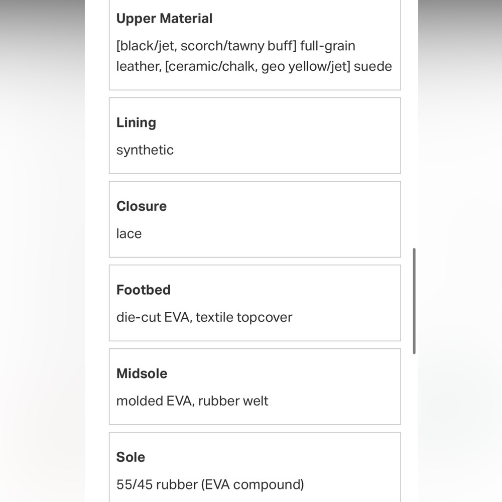Click the ceramic/chalk suede text line

pos(254,66)
